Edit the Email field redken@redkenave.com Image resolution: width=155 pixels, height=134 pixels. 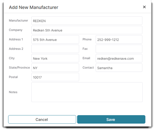click(119, 58)
